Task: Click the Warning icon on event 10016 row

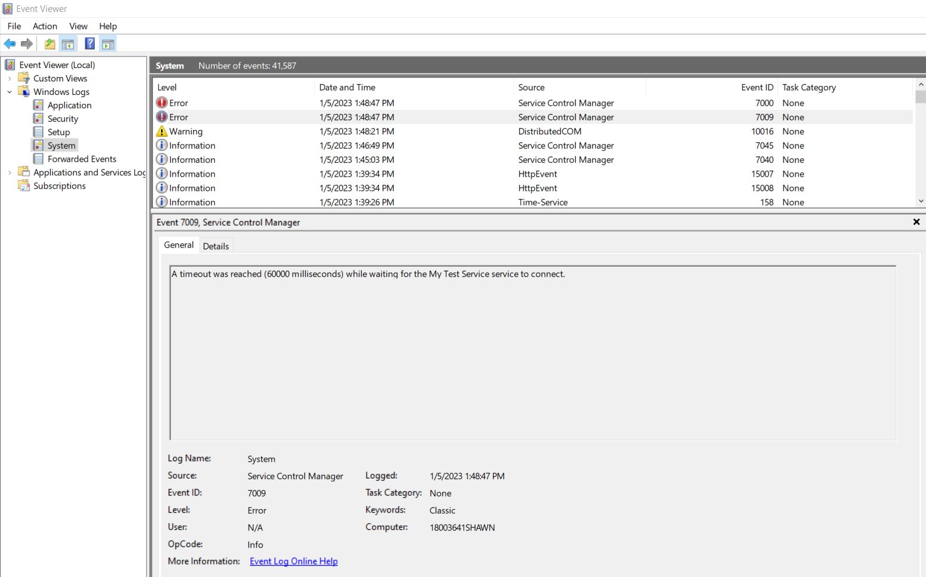Action: coord(162,131)
